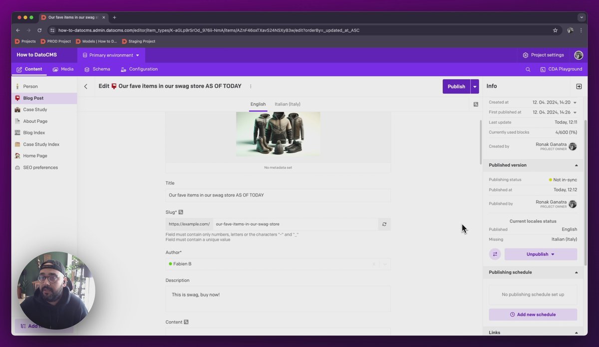
Task: Click the 4/600 (1%) blocks value
Action: click(x=566, y=132)
